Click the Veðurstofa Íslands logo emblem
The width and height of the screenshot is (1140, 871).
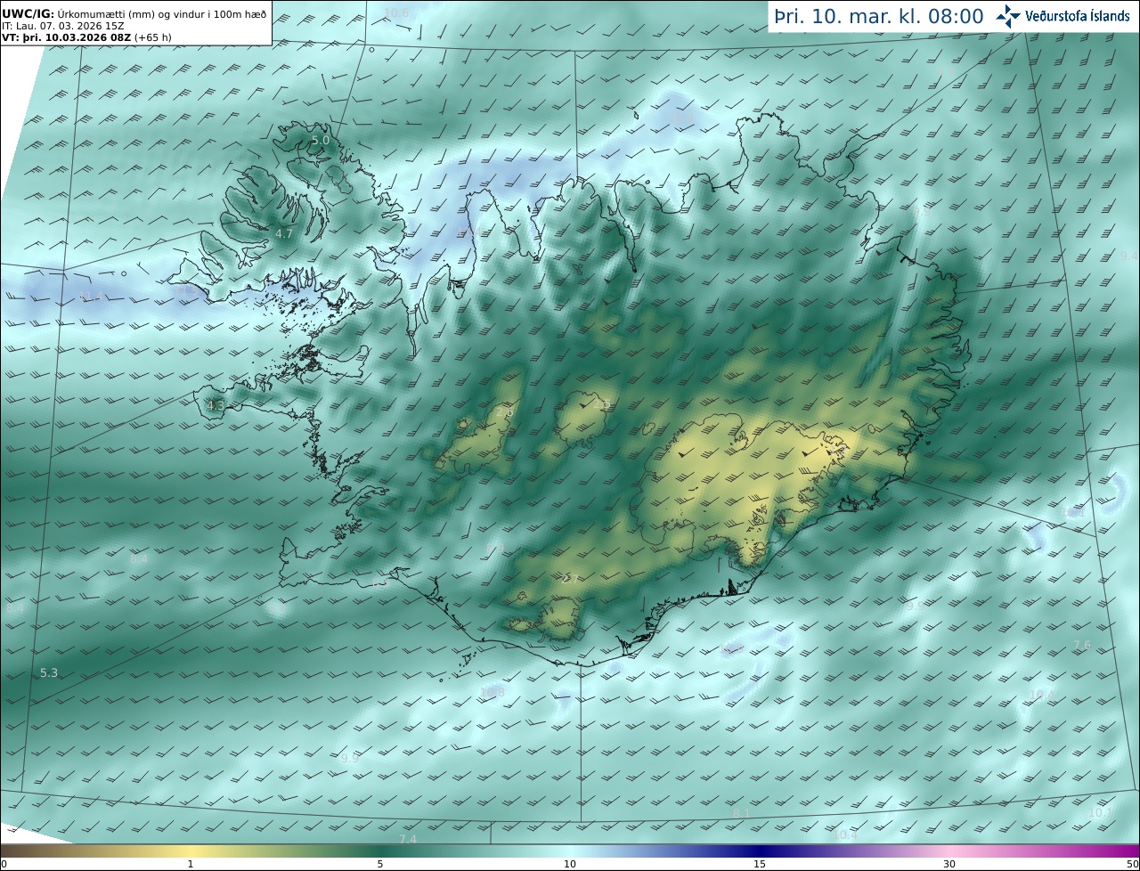point(1008,16)
